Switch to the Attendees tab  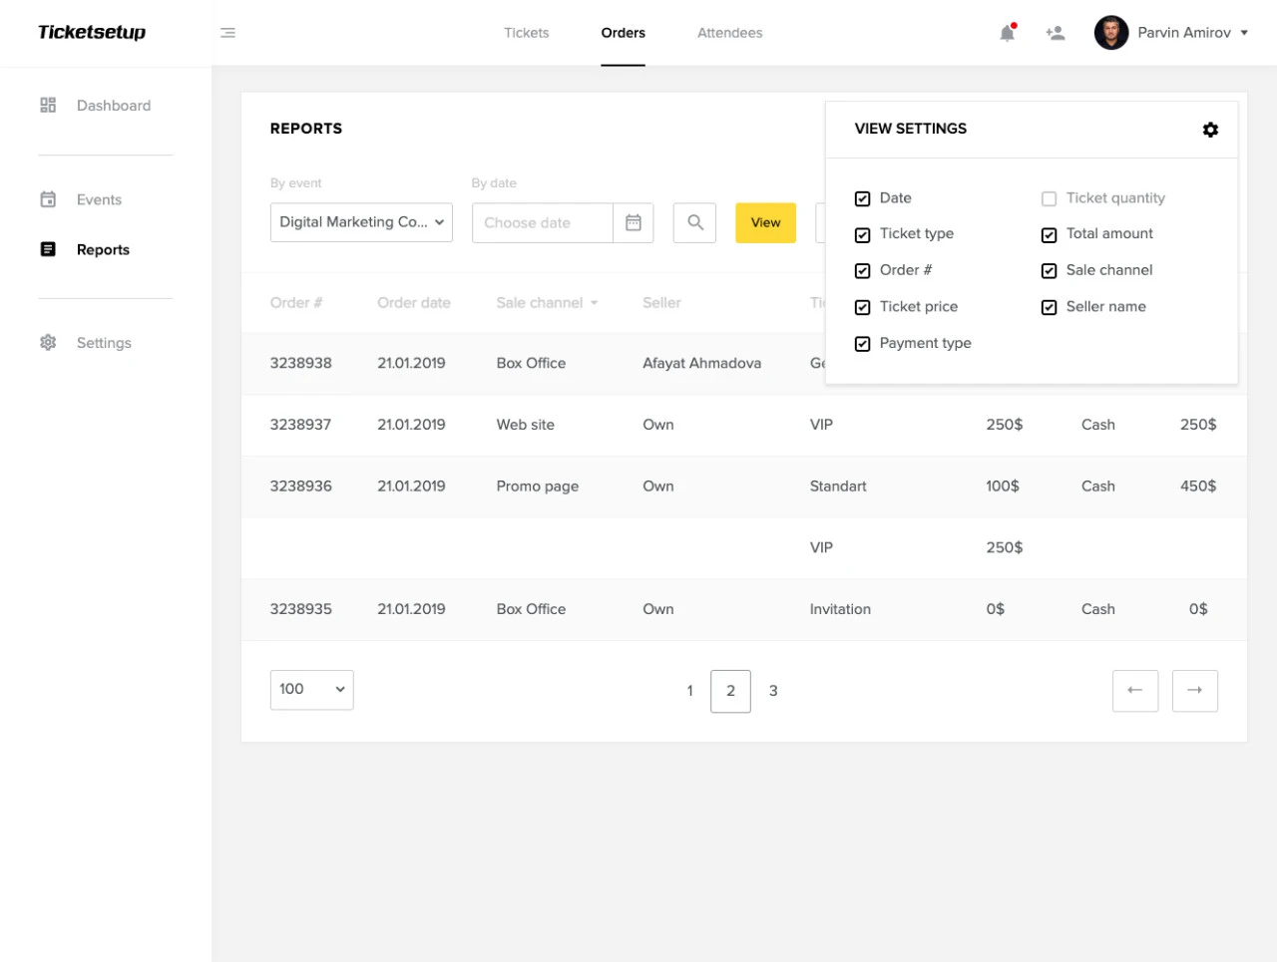(x=729, y=32)
